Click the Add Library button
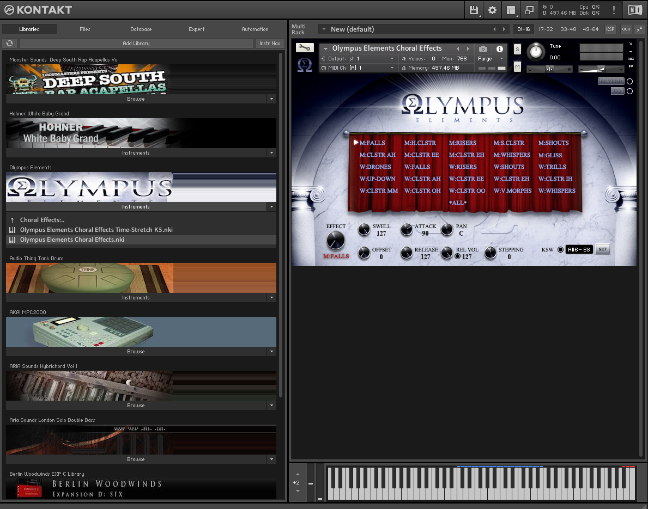The width and height of the screenshot is (648, 509). [x=136, y=44]
